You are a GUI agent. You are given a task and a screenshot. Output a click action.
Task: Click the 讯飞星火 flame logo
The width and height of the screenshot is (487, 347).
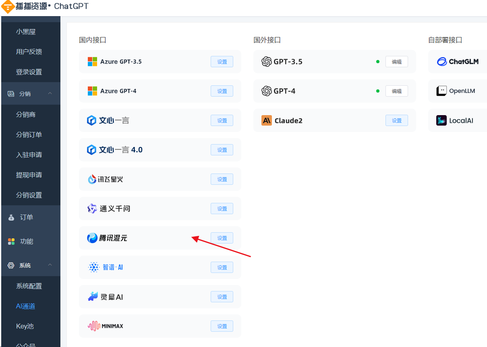pyautogui.click(x=92, y=179)
